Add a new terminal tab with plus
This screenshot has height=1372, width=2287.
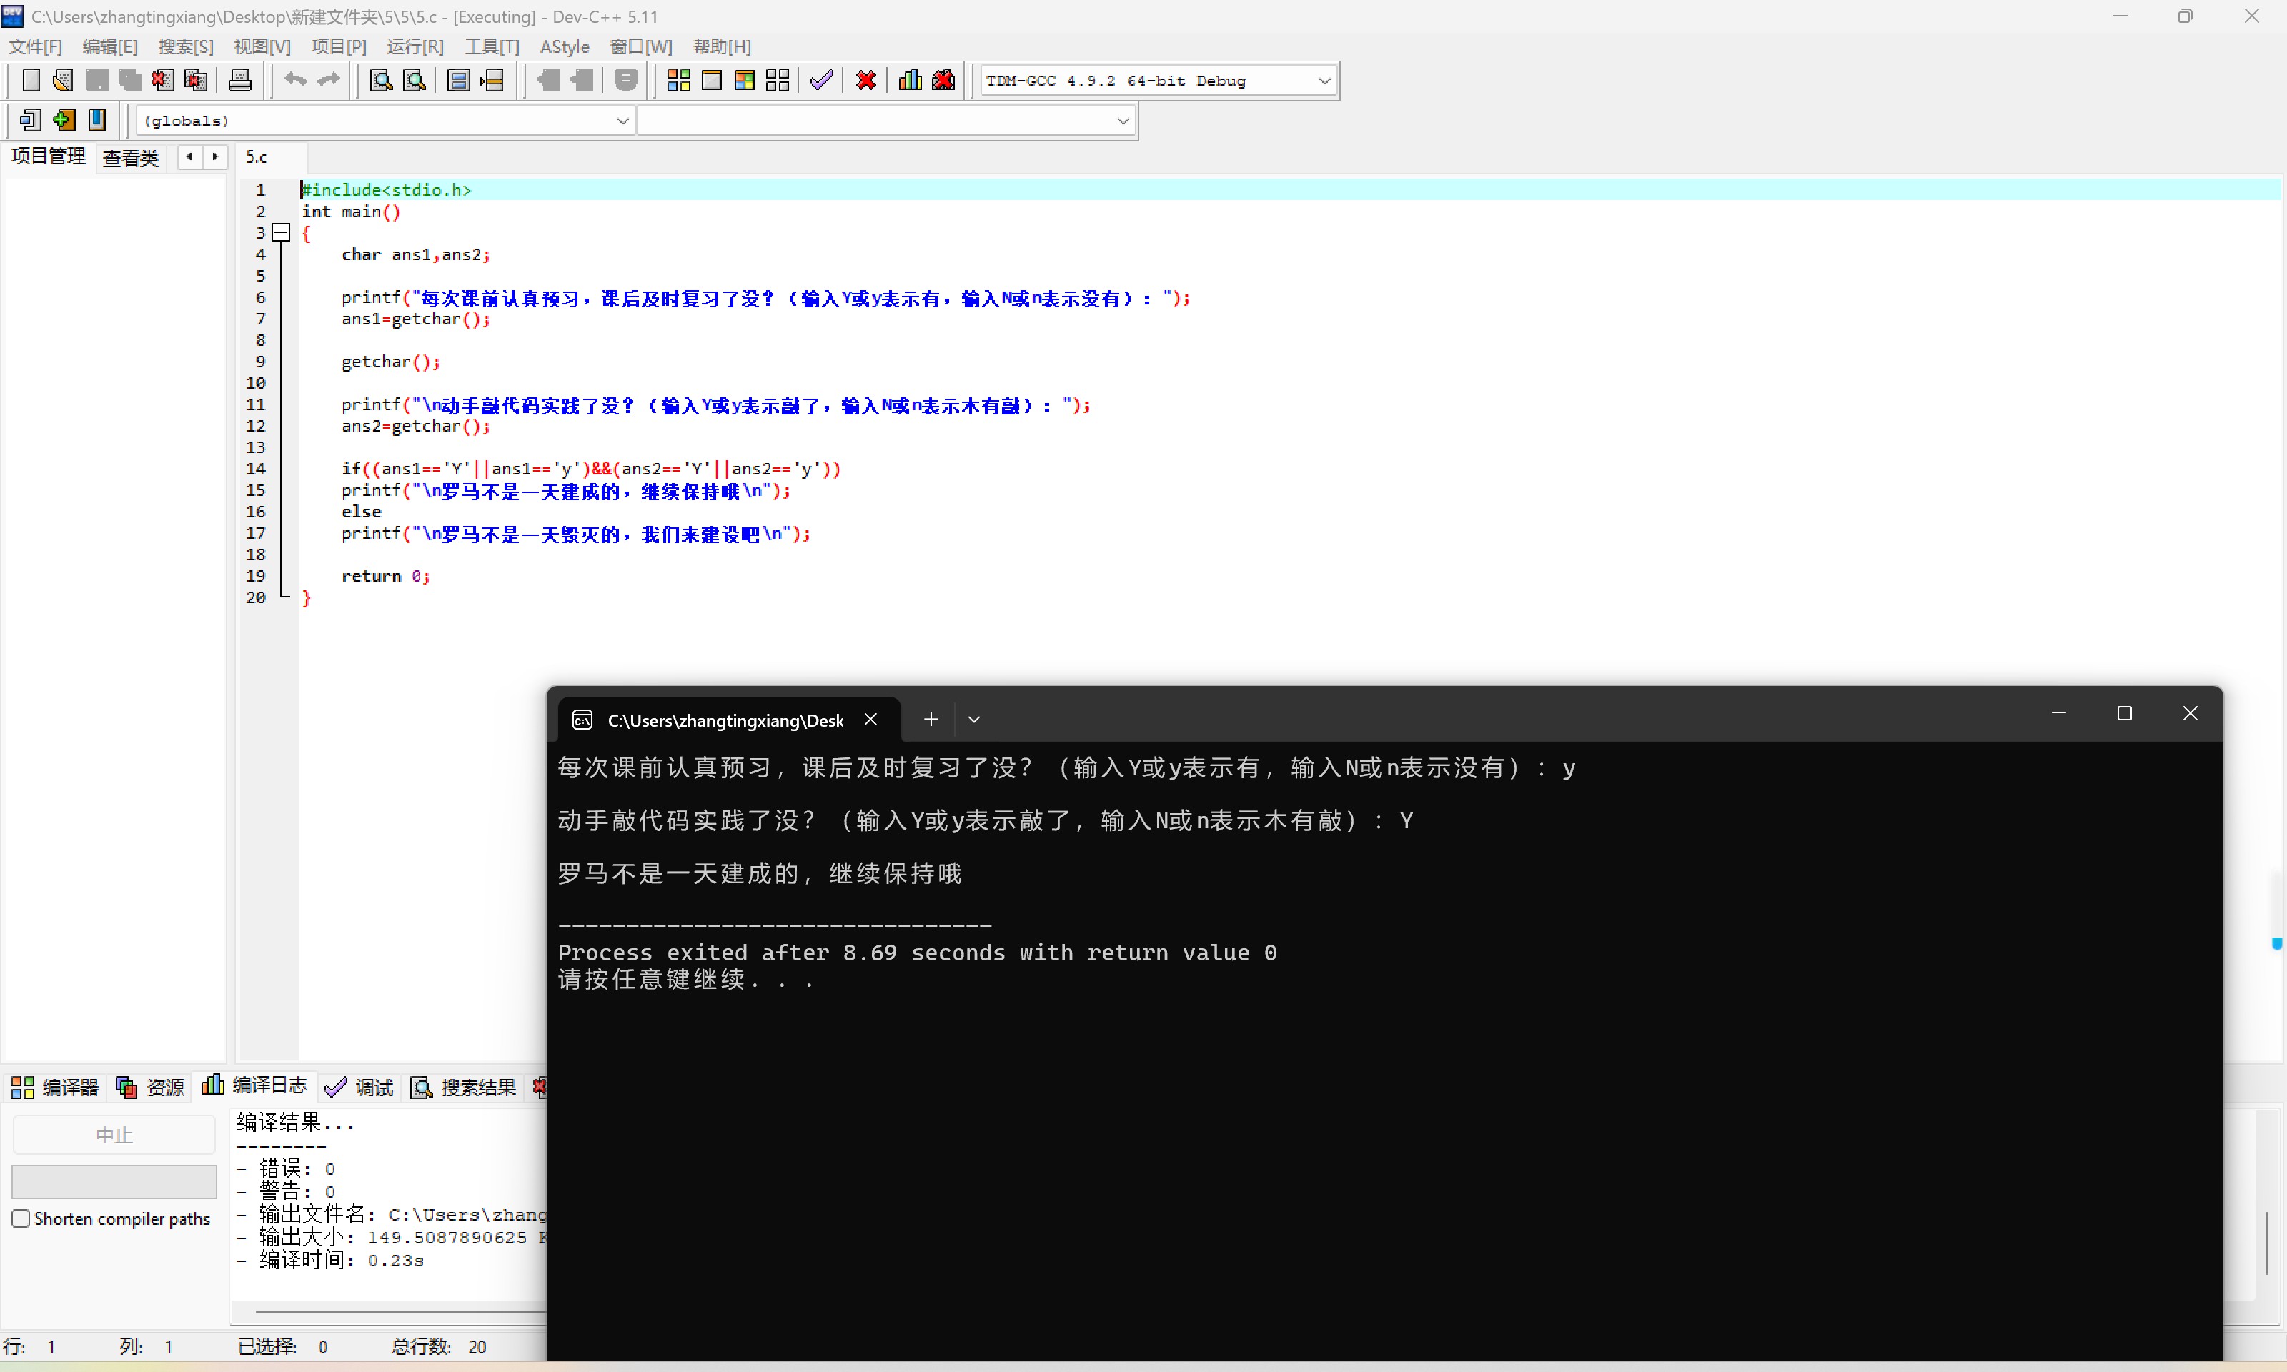point(931,720)
